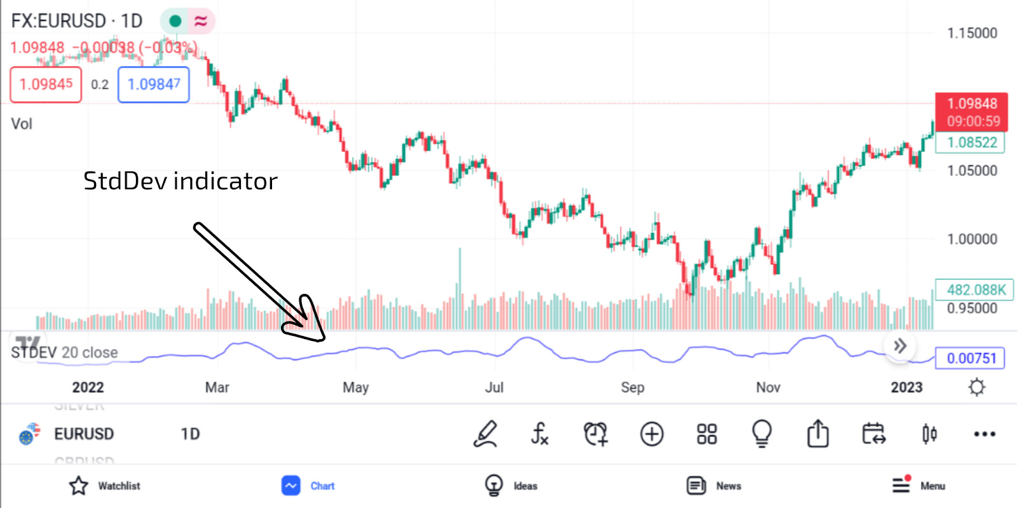The image size is (1017, 508).
Task: Open the indicators (fx) menu
Action: point(540,434)
